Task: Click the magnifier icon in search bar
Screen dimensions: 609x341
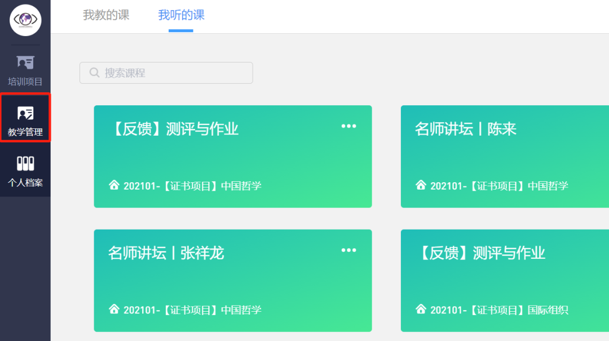Action: tap(94, 73)
